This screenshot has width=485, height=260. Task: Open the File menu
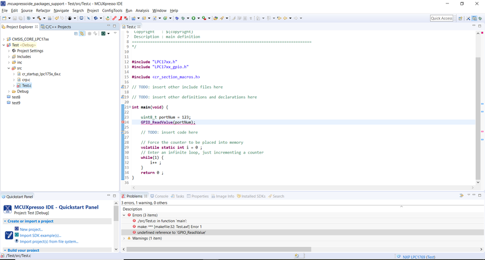tap(4, 11)
